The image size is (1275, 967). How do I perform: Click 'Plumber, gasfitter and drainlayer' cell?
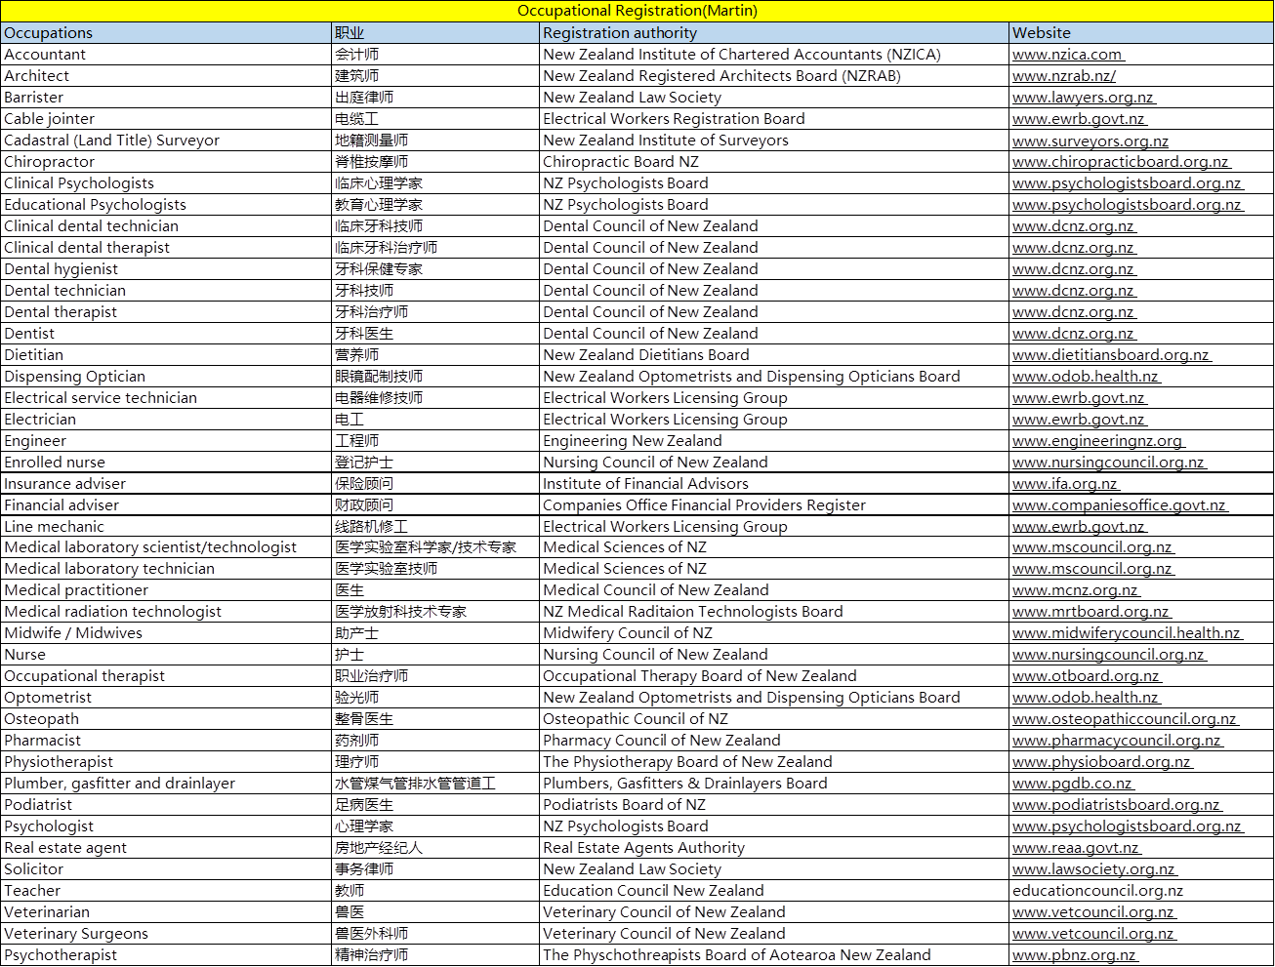point(167,784)
